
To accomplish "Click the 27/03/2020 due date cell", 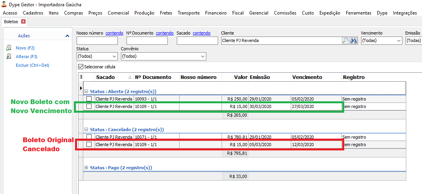I will coord(316,106).
